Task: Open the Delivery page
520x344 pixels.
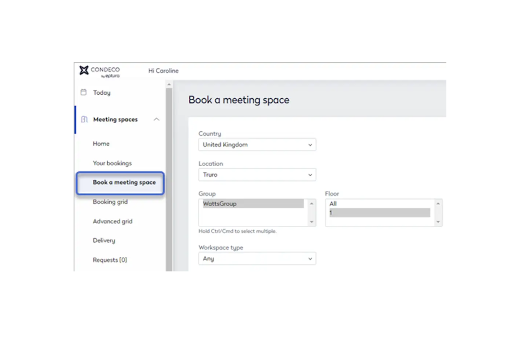Action: (x=104, y=241)
